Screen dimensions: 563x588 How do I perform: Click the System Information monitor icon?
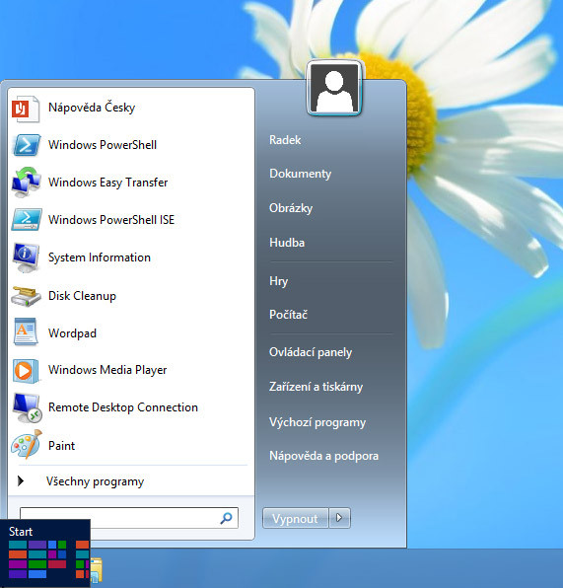26,258
